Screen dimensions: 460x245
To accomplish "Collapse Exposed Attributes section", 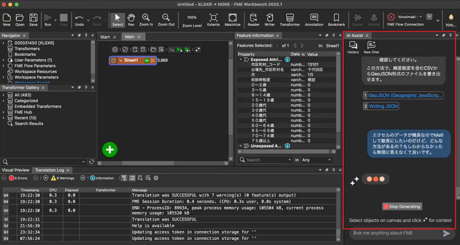I will coord(240,60).
